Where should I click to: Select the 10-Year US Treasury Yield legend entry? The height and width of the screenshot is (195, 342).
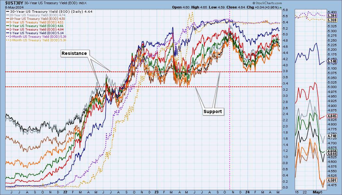click(x=36, y=19)
